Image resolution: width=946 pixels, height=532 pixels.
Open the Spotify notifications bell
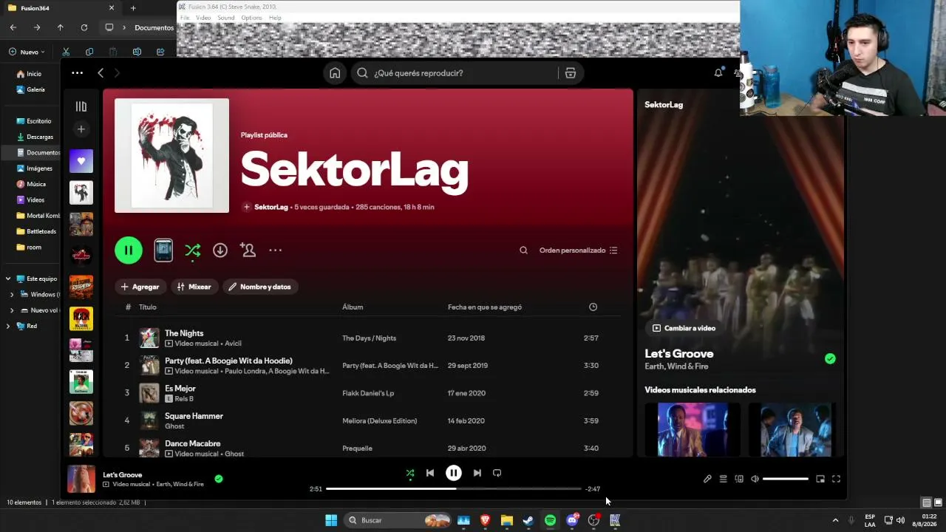click(718, 72)
